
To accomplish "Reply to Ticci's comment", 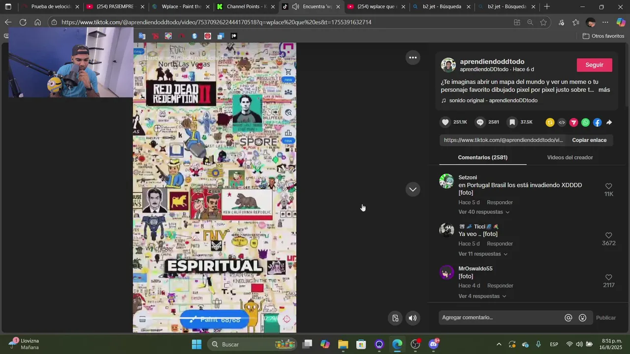I will point(500,244).
